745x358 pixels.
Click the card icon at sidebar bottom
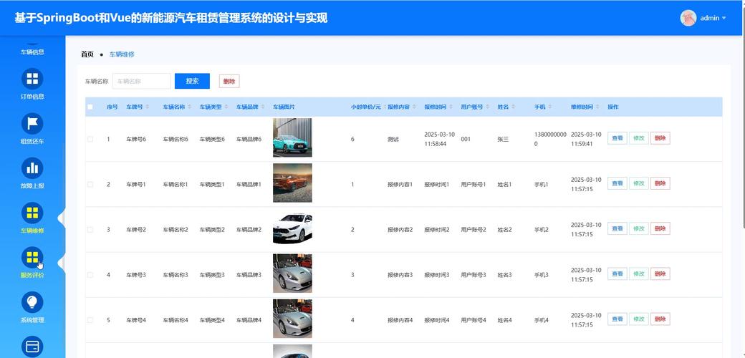pyautogui.click(x=32, y=347)
